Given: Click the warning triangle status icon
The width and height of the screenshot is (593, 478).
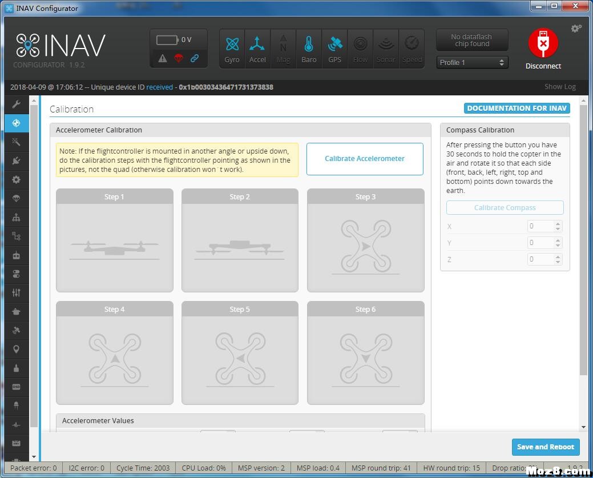Looking at the screenshot, I should [x=163, y=58].
